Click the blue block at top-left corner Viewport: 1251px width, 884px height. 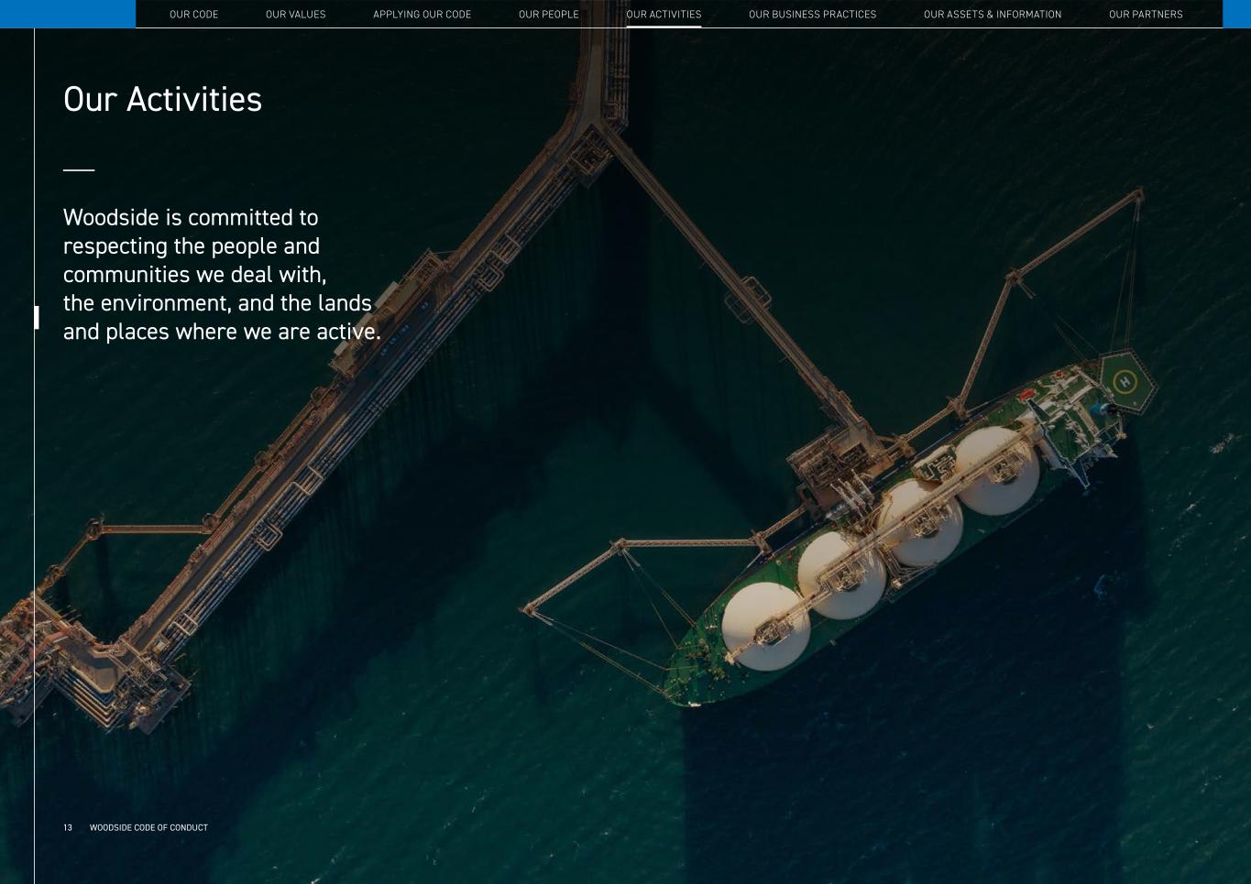(67, 14)
